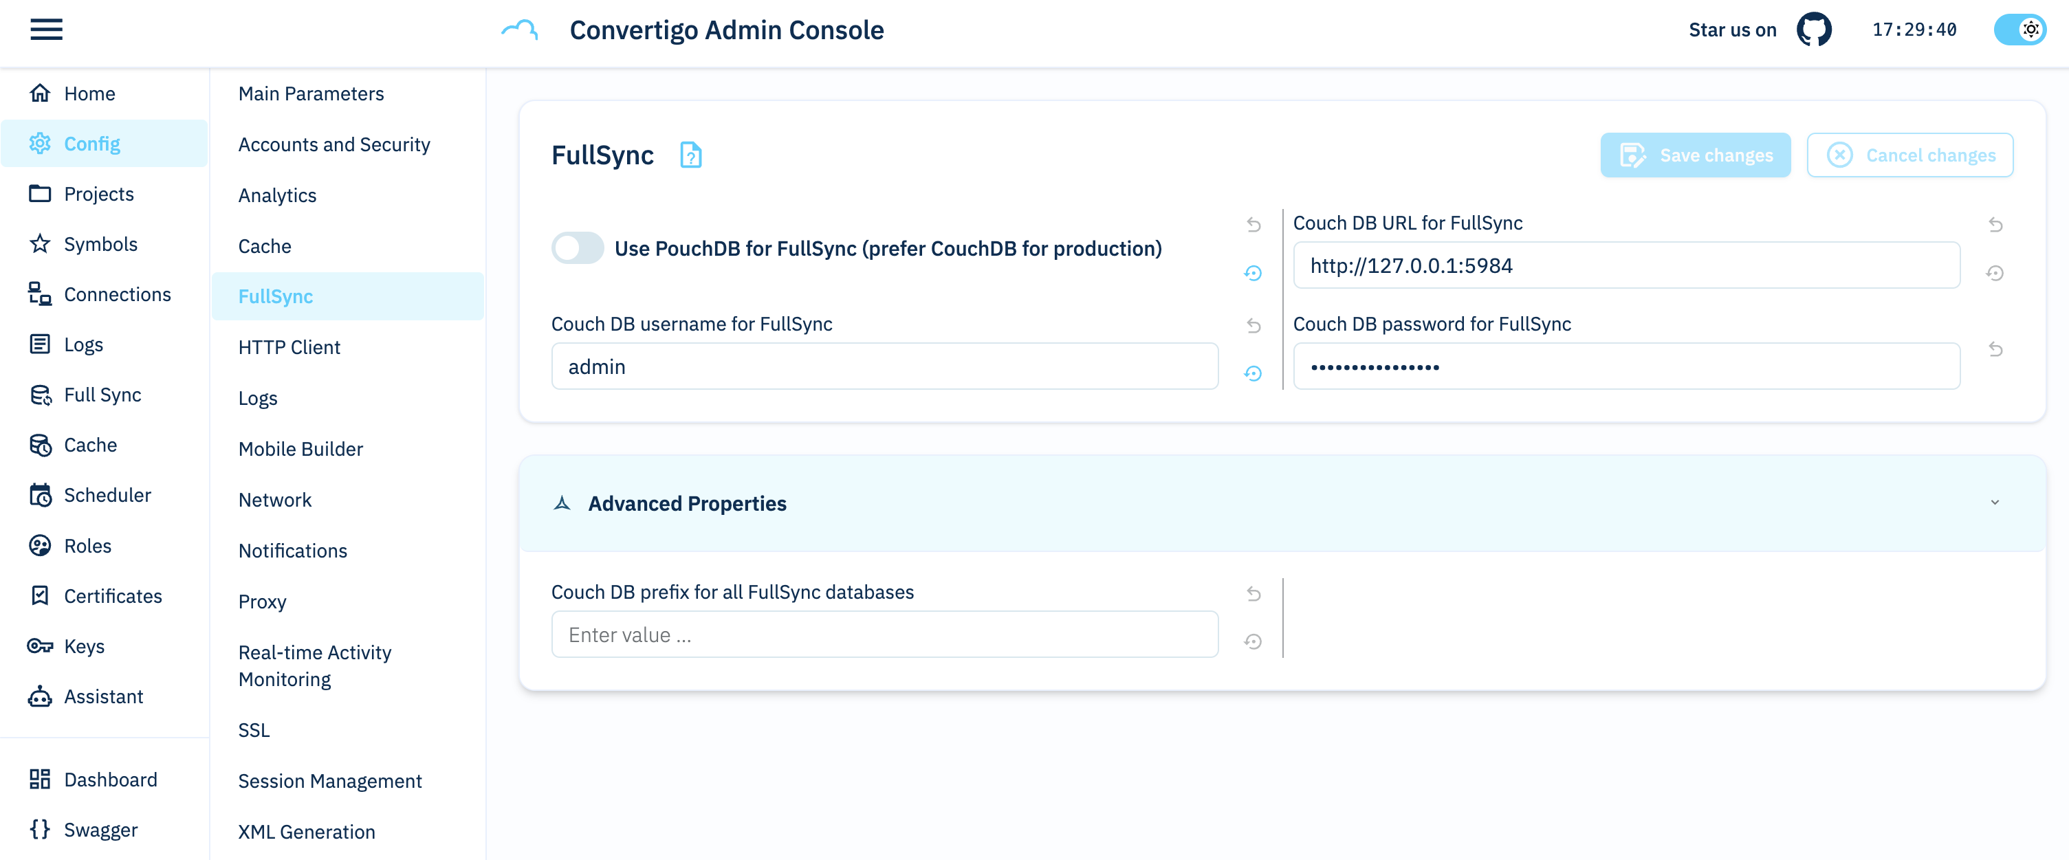Click restore-default icon for Couch DB prefix
This screenshot has width=2069, height=860.
click(1252, 641)
